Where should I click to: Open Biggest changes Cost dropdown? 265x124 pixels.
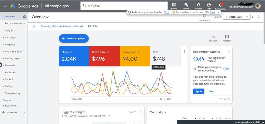click(132, 112)
